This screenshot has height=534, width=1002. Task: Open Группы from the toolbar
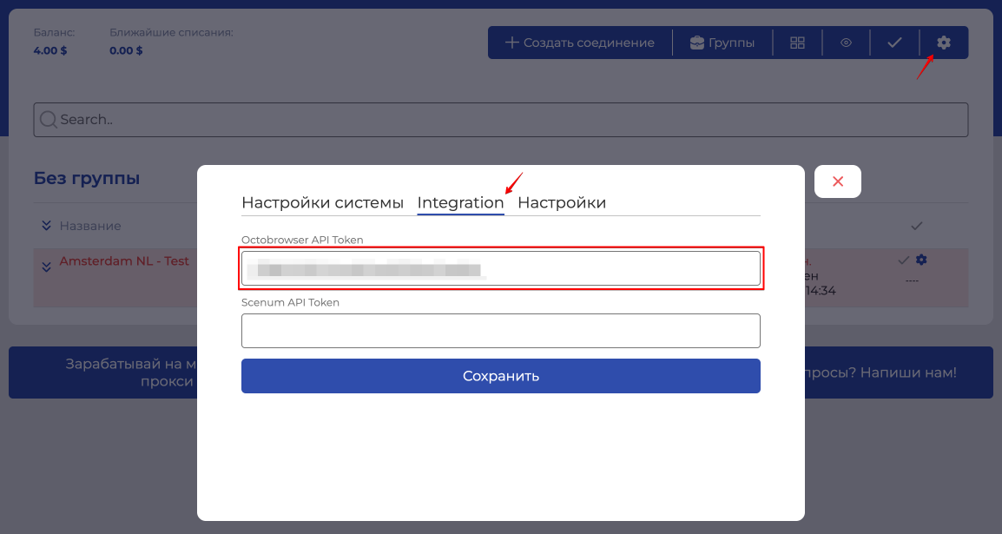[x=722, y=43]
